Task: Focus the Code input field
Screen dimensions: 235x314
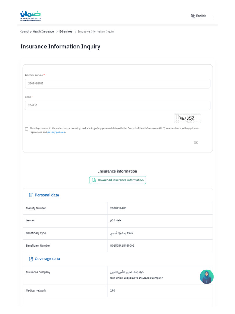Action: pyautogui.click(x=117, y=105)
